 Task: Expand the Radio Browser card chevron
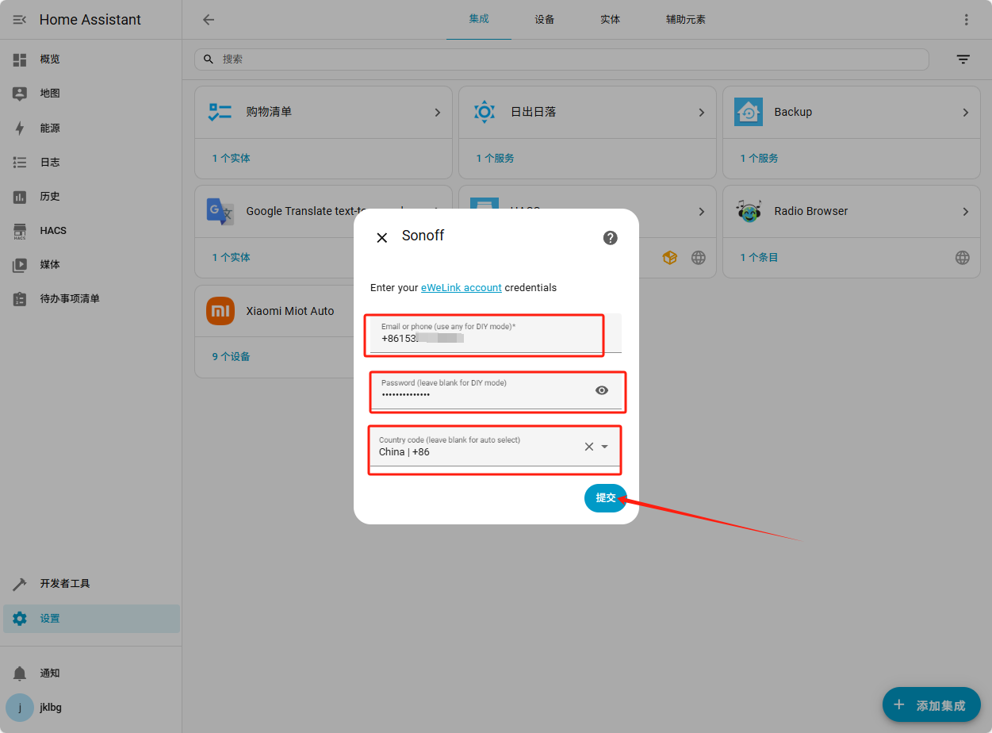[965, 212]
